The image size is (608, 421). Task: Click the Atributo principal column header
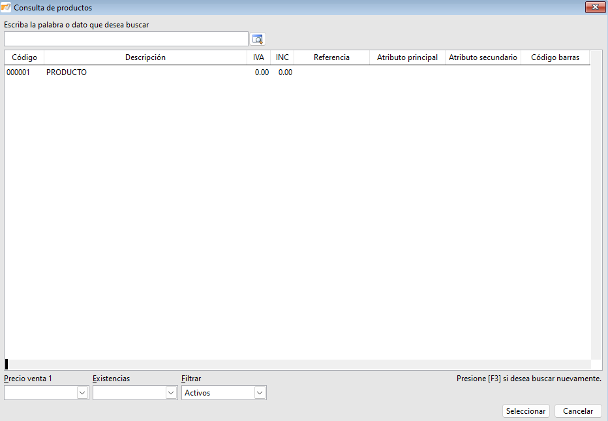[407, 57]
